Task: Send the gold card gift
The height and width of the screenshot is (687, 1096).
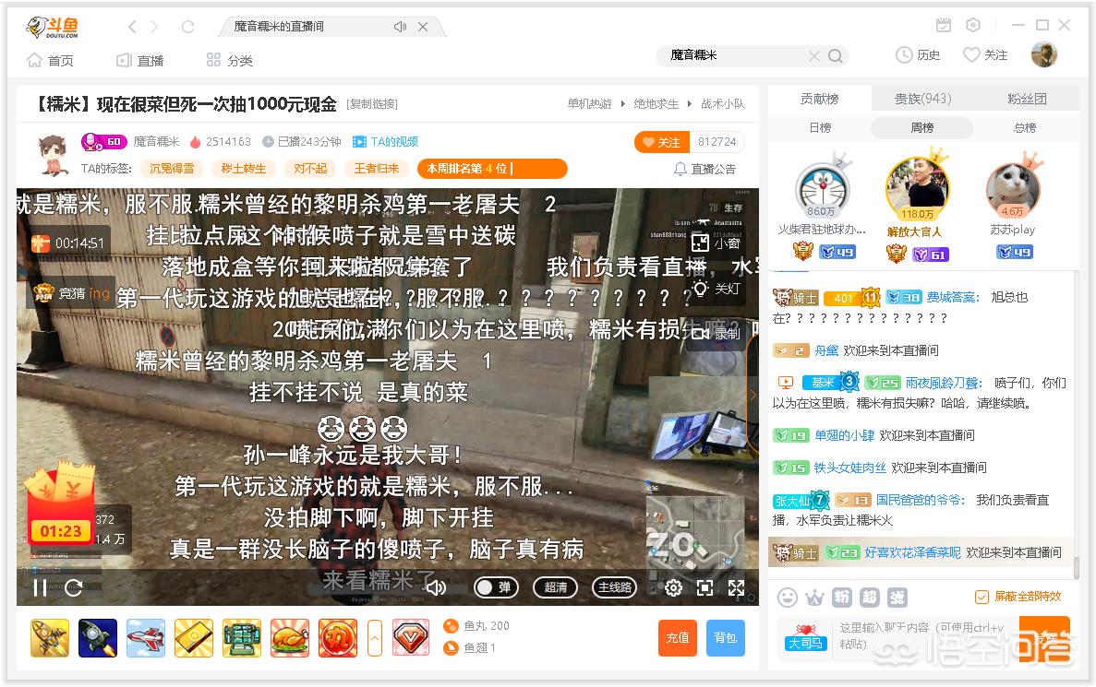Action: [x=194, y=637]
